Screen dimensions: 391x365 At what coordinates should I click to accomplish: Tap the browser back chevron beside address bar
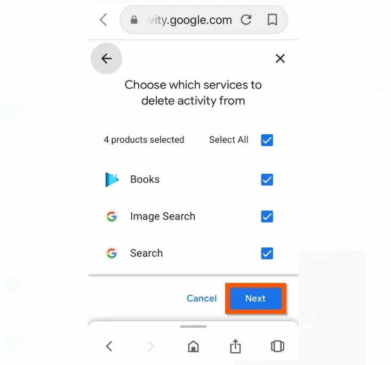coord(103,20)
